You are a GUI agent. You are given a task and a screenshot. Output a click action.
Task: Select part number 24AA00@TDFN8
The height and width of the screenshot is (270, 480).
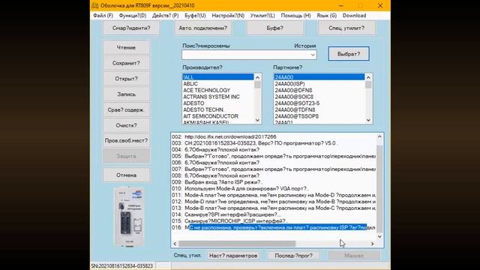[x=319, y=109]
